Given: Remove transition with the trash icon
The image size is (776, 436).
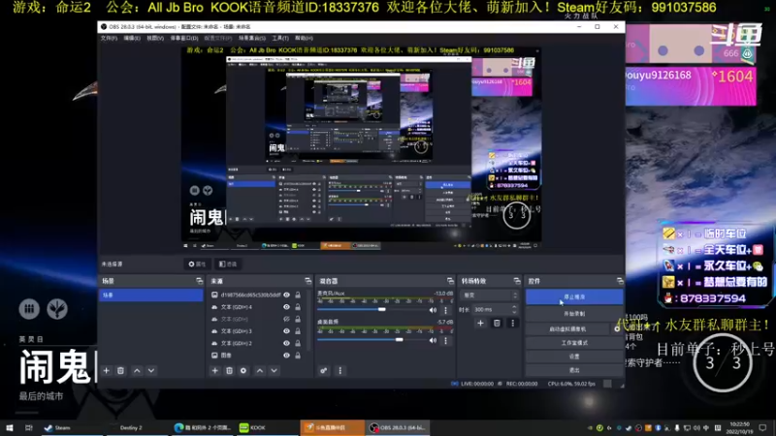Looking at the screenshot, I should [x=497, y=324].
